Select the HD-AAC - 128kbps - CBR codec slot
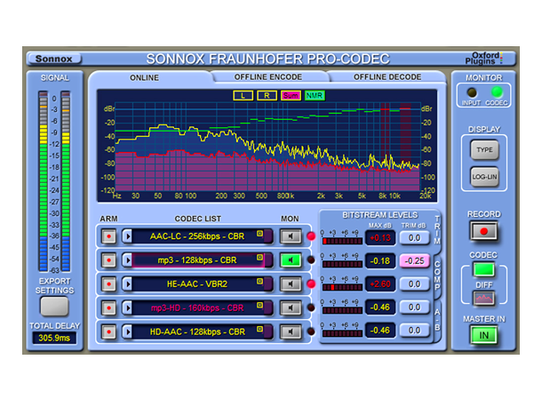 197,332
